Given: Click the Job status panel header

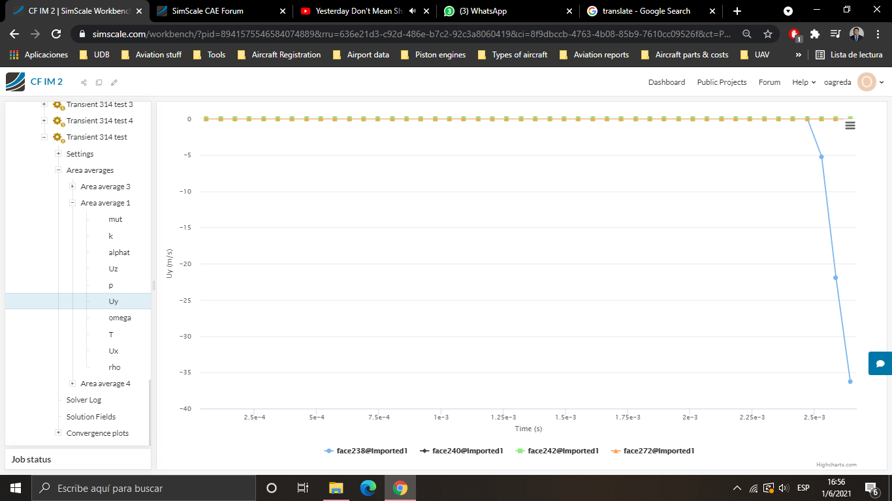Looking at the screenshot, I should [78, 459].
